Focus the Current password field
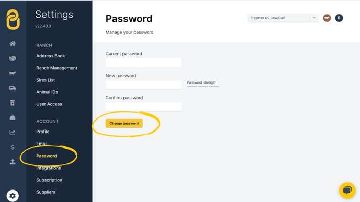Image resolution: width=360 pixels, height=202 pixels. click(x=143, y=63)
